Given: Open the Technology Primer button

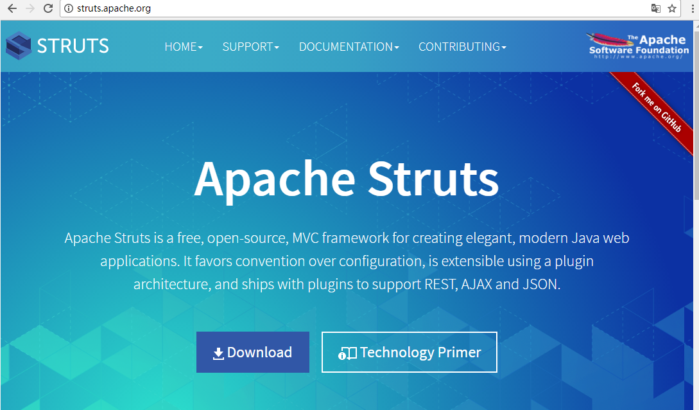Looking at the screenshot, I should (x=410, y=352).
